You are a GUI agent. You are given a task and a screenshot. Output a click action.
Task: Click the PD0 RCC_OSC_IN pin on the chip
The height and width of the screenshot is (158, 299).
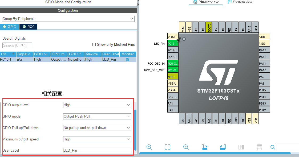pyautogui.click(x=173, y=64)
